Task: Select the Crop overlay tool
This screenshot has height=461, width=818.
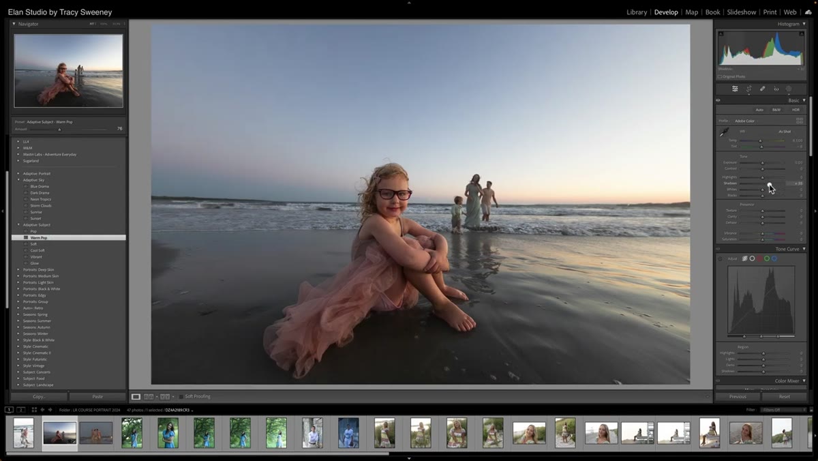Action: tap(748, 89)
